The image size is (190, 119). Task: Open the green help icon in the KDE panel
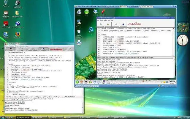90,82
